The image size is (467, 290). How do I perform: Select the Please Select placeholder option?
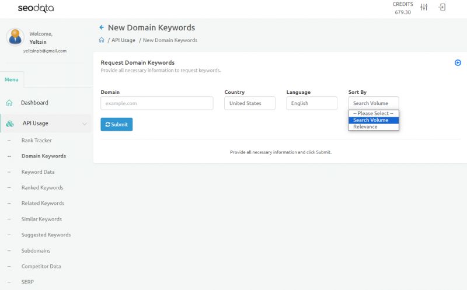373,113
